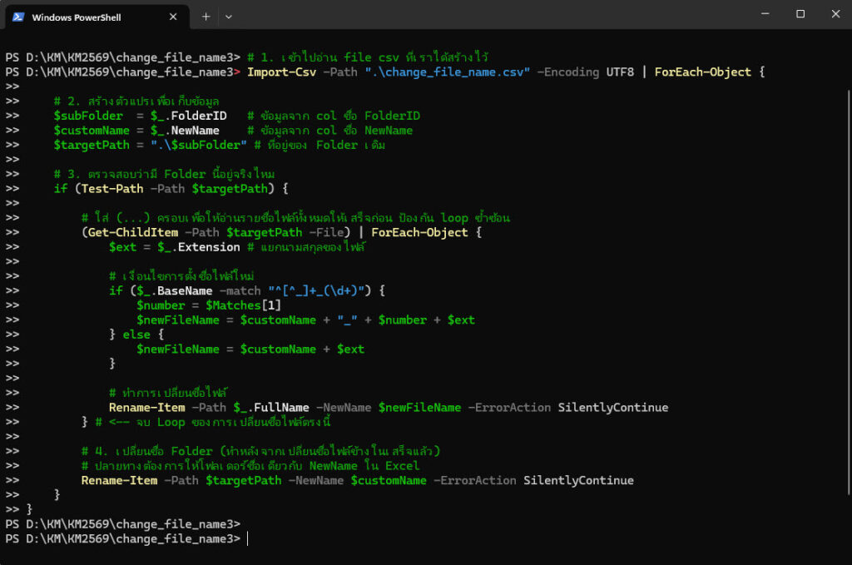Viewport: 852px width, 565px height.
Task: Close the Windows PowerShell tab
Action: pos(173,17)
